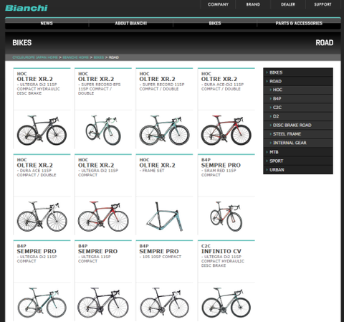Follow the BIANCHI HOME breadcrumb link
344x322 pixels.
[76, 57]
